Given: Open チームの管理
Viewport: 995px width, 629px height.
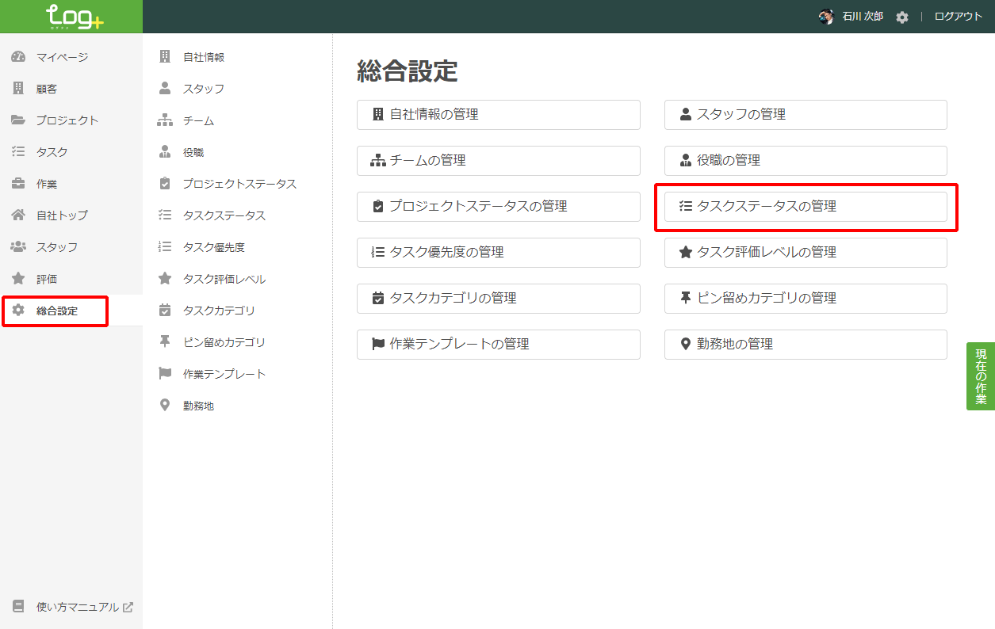Looking at the screenshot, I should click(x=498, y=160).
